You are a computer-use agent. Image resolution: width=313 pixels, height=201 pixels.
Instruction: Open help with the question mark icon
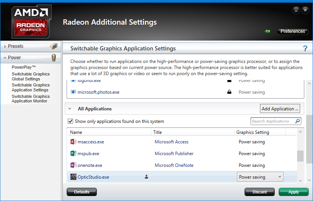[305, 48]
